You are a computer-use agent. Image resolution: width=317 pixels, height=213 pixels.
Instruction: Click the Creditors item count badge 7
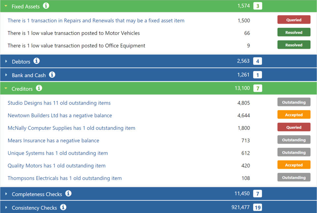point(258,88)
